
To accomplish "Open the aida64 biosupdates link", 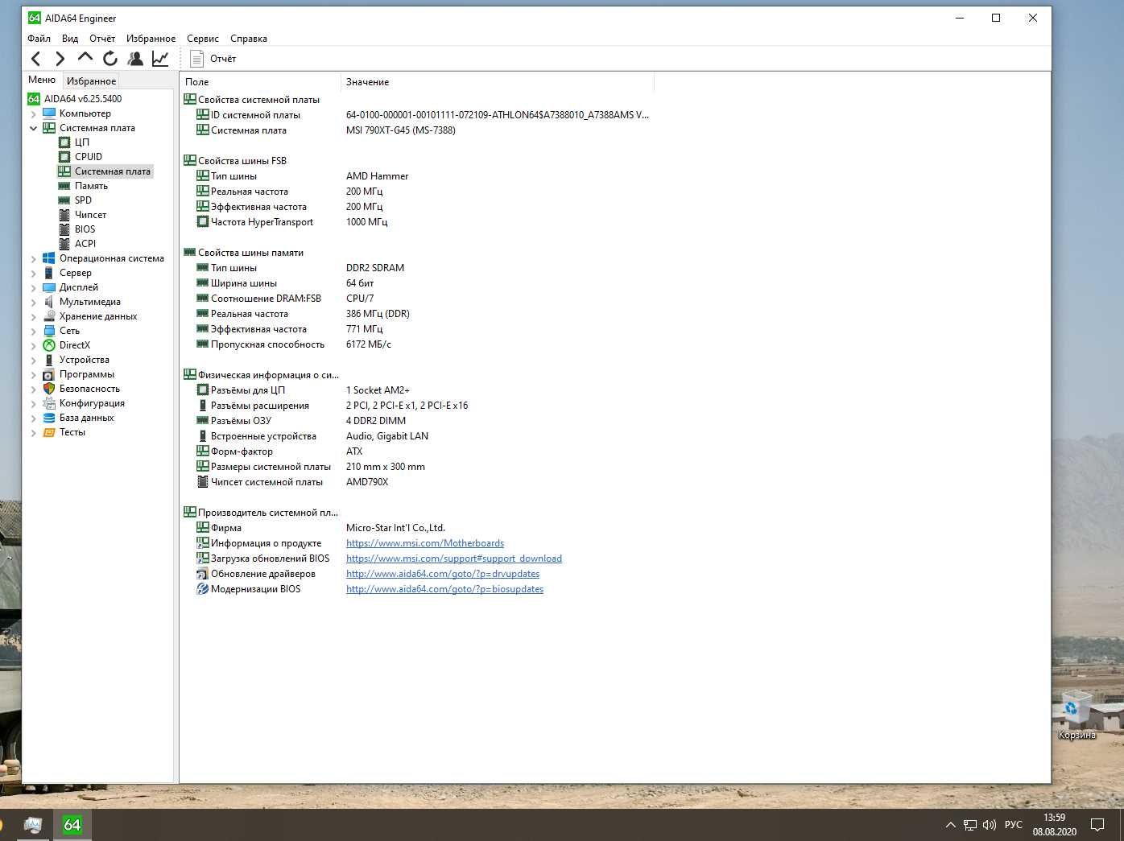I will pyautogui.click(x=444, y=589).
